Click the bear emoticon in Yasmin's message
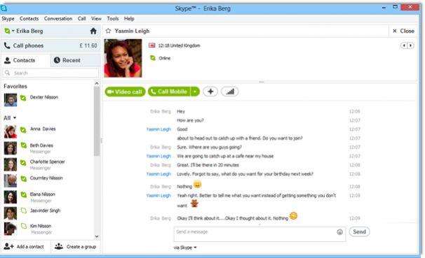425x258 pixels. (194, 203)
